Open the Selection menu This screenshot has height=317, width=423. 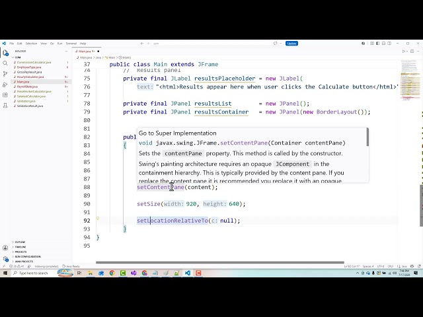click(31, 44)
